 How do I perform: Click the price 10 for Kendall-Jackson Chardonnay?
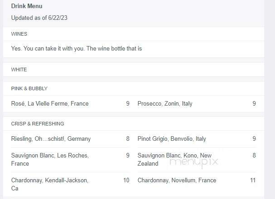126,180
